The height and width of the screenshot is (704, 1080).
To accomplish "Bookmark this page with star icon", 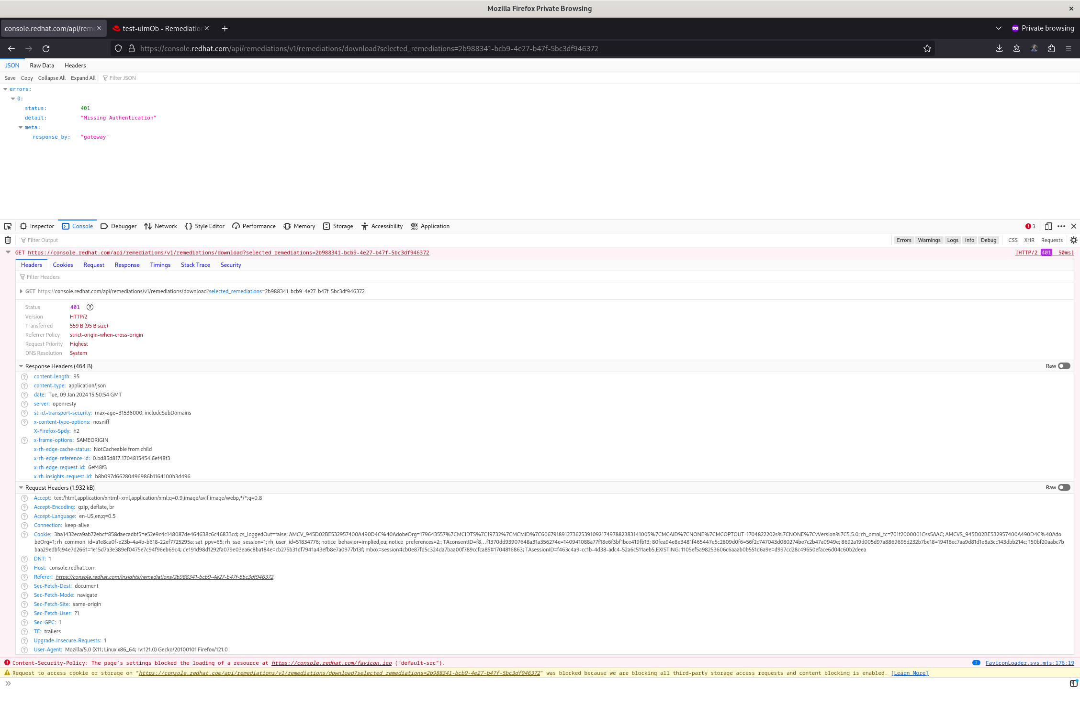I will coord(927,49).
